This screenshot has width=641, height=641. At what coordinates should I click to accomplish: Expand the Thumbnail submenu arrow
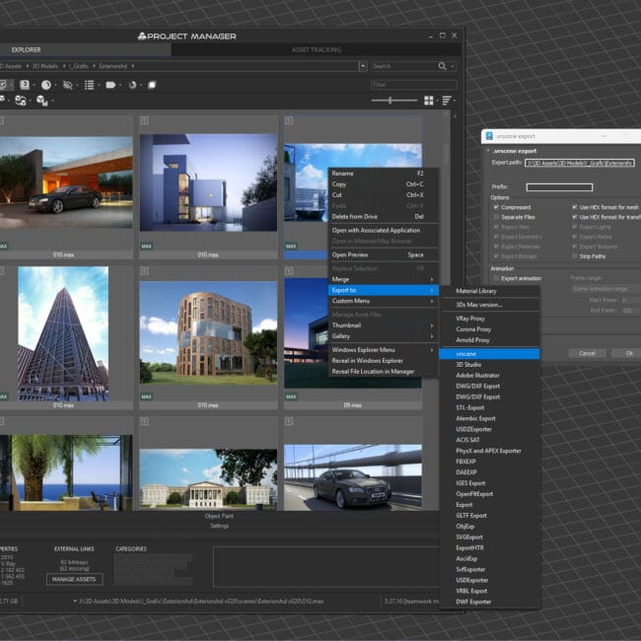pos(432,325)
